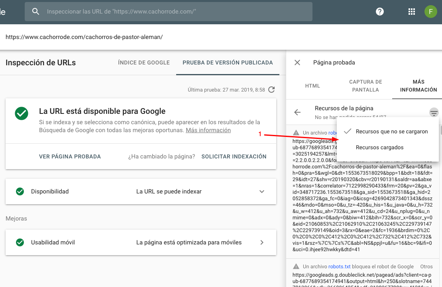Viewport: 442px width, 287px height.
Task: Refresh the last test with reload icon
Action: 271,90
